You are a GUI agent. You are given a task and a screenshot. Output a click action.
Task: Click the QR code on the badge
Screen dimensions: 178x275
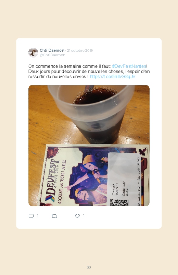click(x=119, y=202)
